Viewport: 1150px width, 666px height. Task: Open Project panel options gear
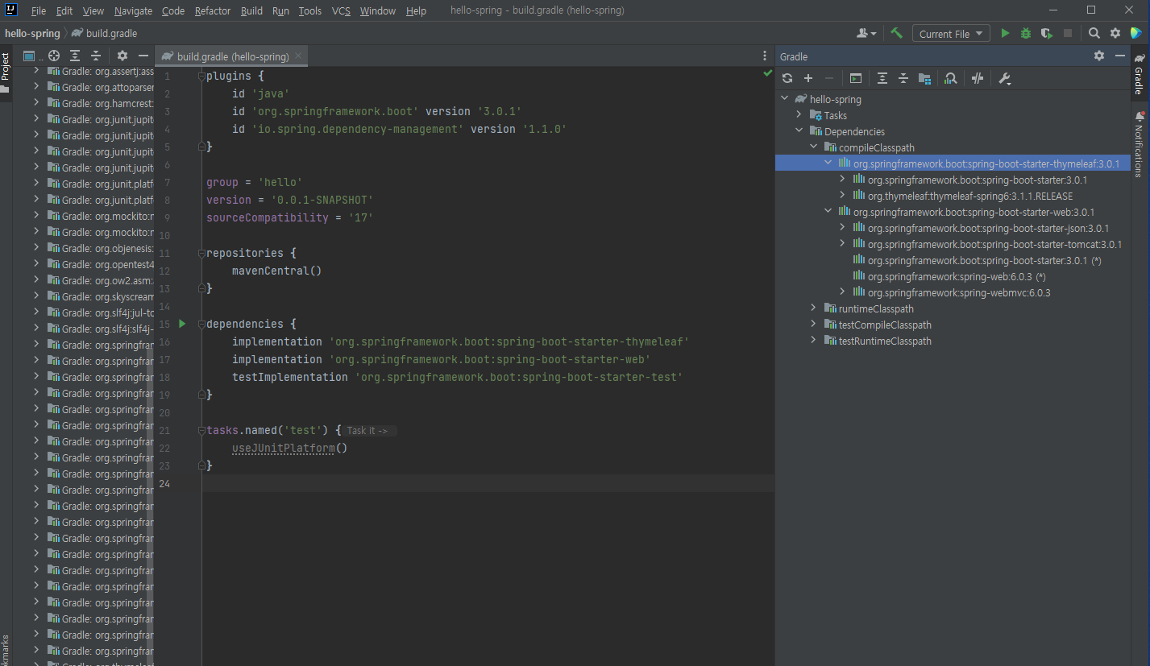coord(122,56)
